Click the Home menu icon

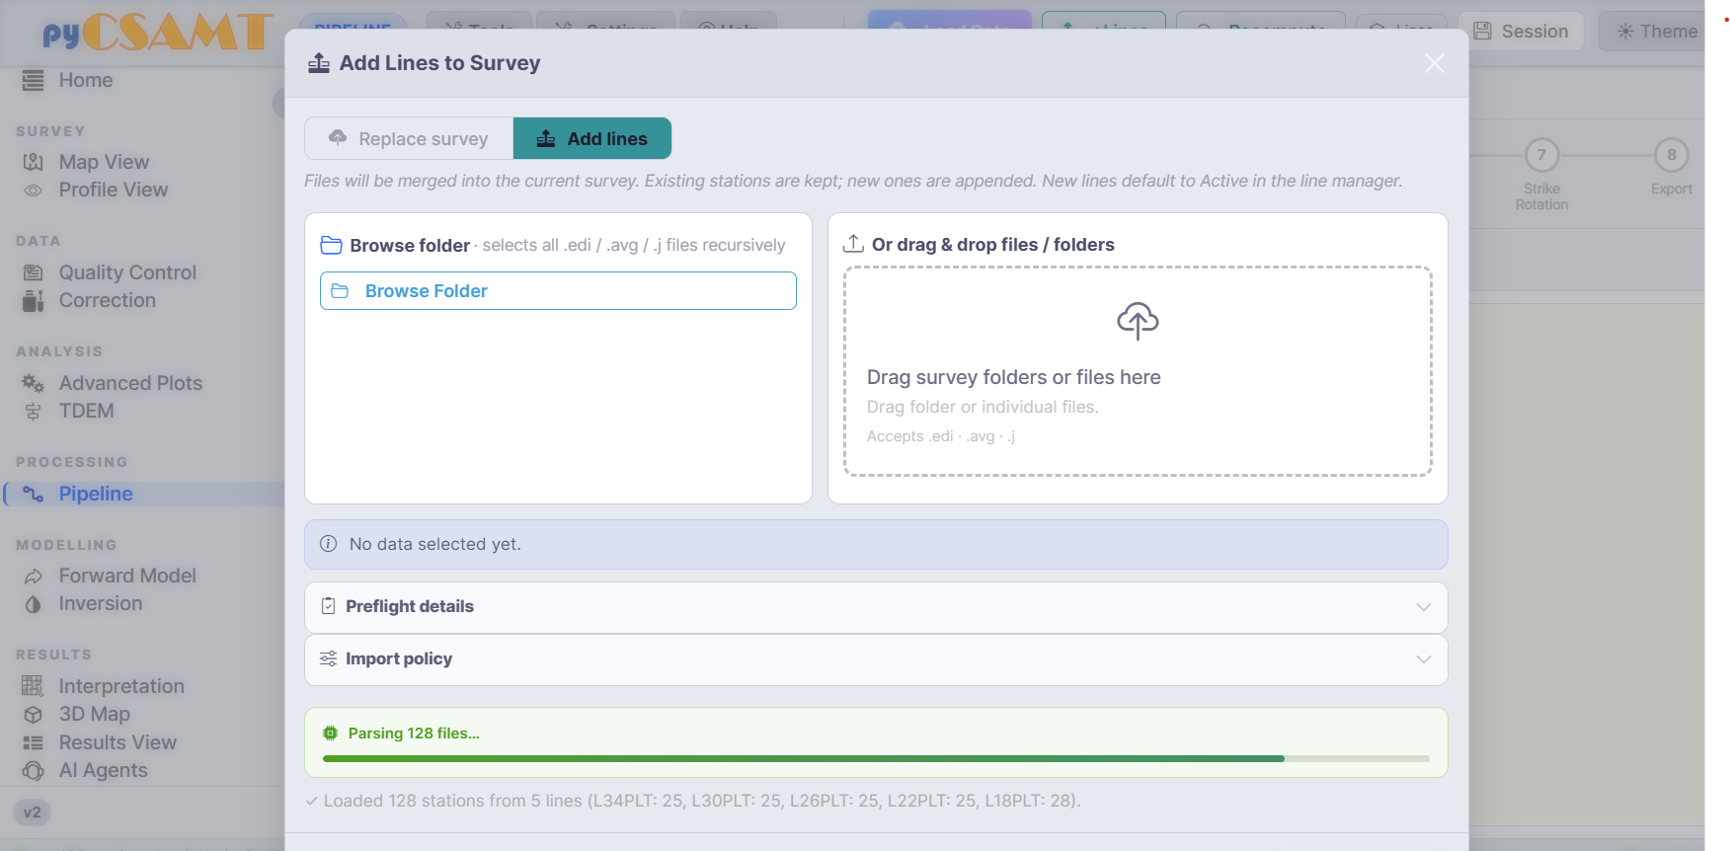[x=34, y=80]
